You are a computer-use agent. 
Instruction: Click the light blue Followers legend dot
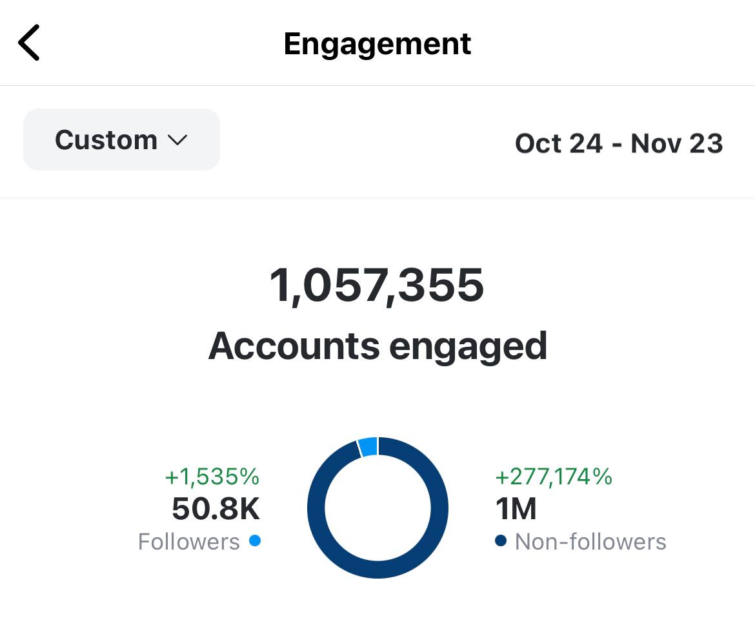click(255, 541)
